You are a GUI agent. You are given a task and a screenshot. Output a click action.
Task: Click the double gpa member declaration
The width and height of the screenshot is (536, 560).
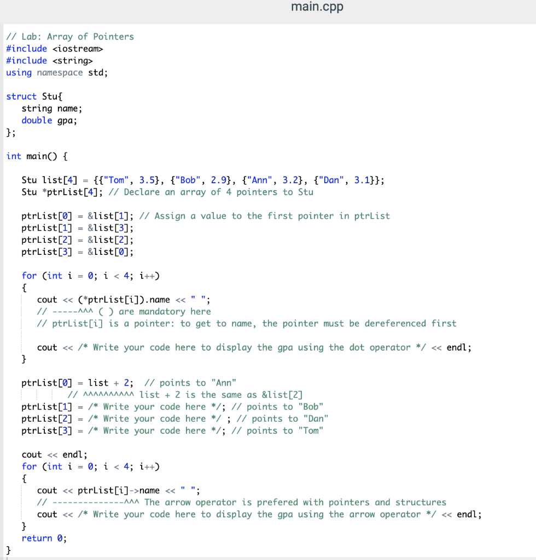(49, 120)
